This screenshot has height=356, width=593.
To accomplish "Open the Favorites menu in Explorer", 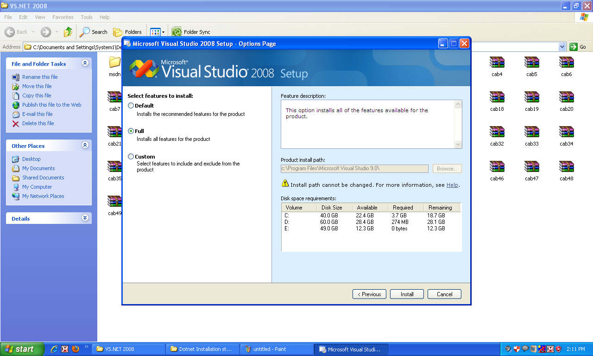I will pyautogui.click(x=63, y=17).
